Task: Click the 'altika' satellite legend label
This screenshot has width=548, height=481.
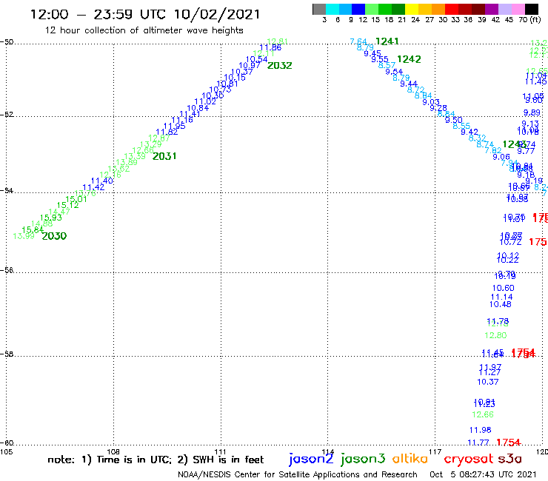Action: (x=410, y=459)
